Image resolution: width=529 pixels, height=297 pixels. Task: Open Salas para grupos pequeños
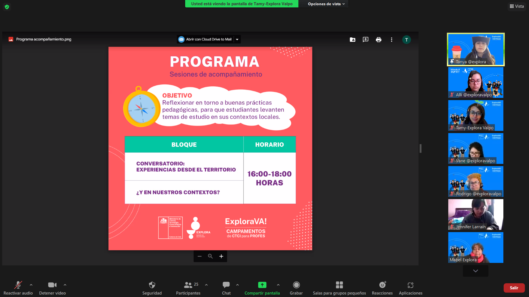point(339,285)
